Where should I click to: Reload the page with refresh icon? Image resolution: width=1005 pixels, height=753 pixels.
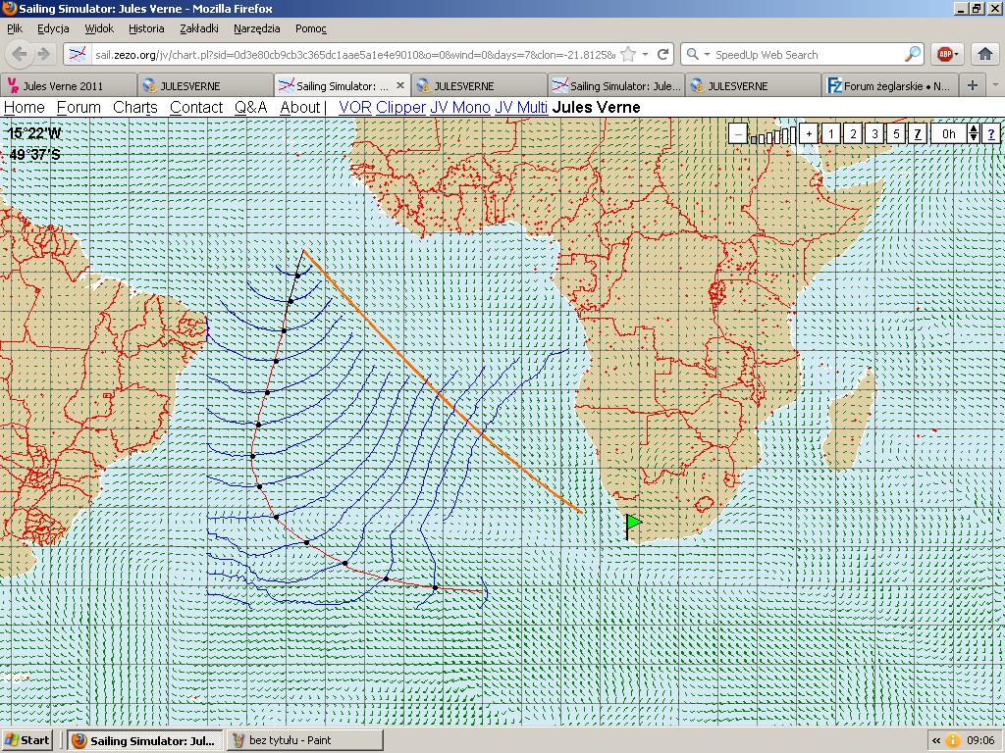(663, 55)
